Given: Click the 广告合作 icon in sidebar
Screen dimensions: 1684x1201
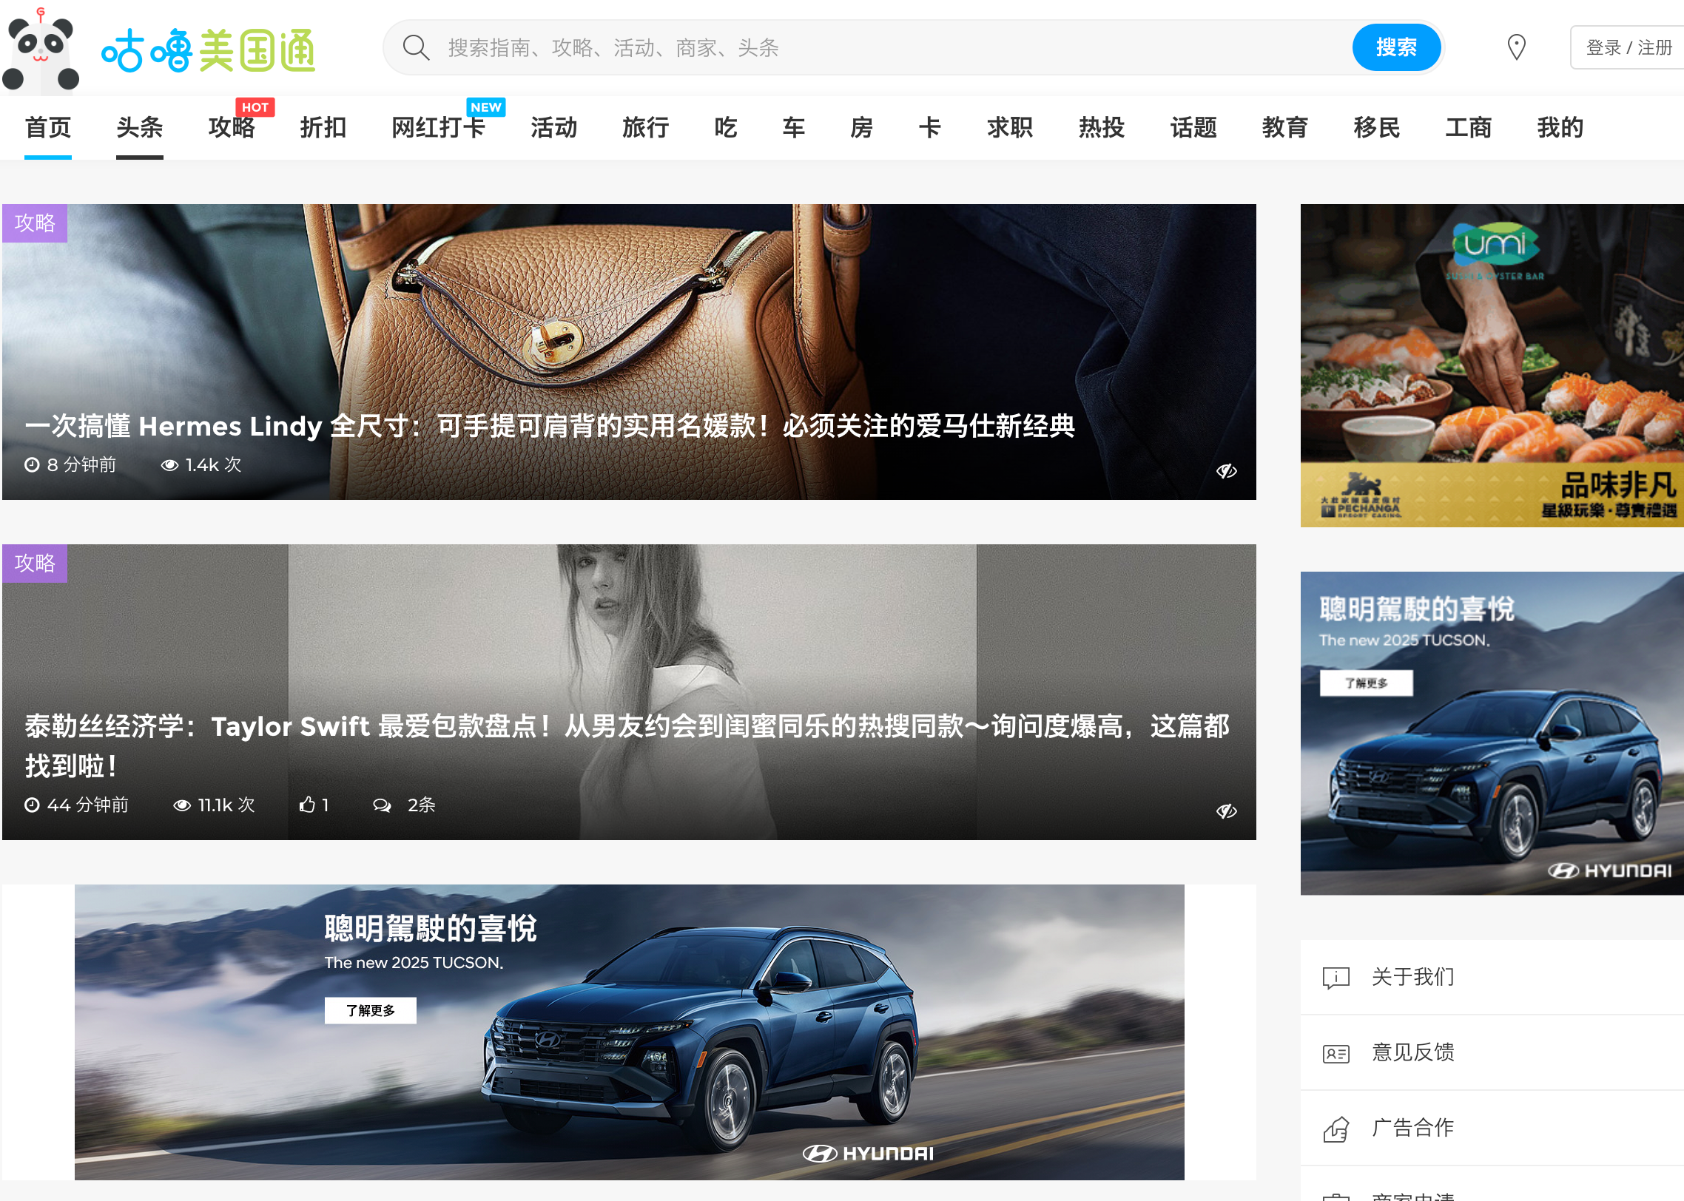Looking at the screenshot, I should pos(1336,1129).
